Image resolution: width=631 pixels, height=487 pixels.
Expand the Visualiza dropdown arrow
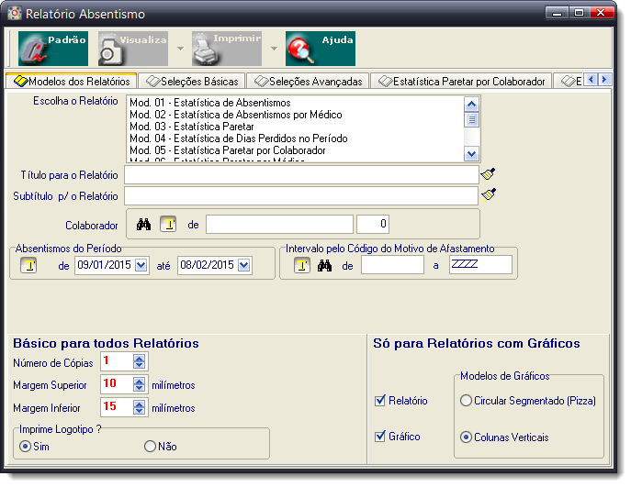tap(181, 49)
